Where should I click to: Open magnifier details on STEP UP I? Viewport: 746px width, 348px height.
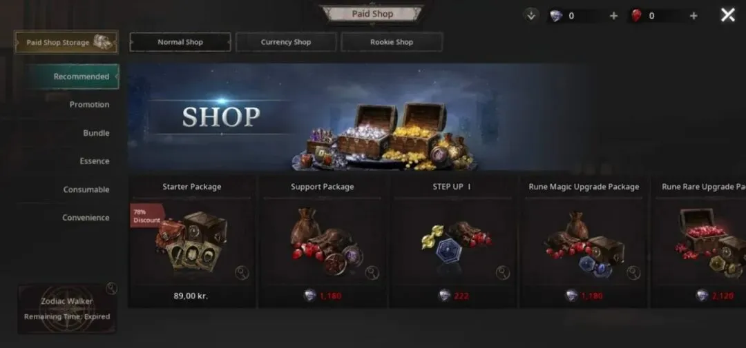pos(503,272)
